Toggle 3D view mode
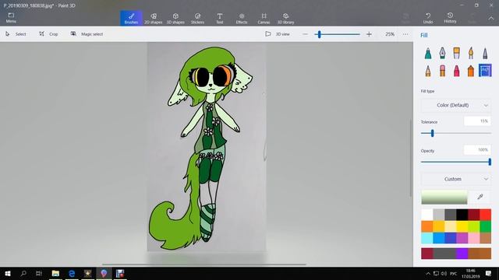The image size is (499, 280). point(278,34)
